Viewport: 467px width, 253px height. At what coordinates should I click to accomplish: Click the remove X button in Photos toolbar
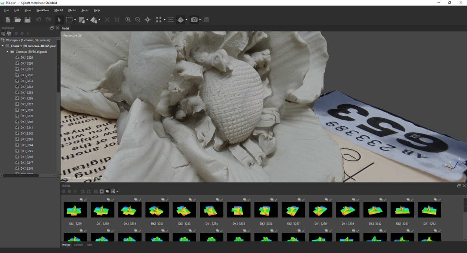click(75, 191)
